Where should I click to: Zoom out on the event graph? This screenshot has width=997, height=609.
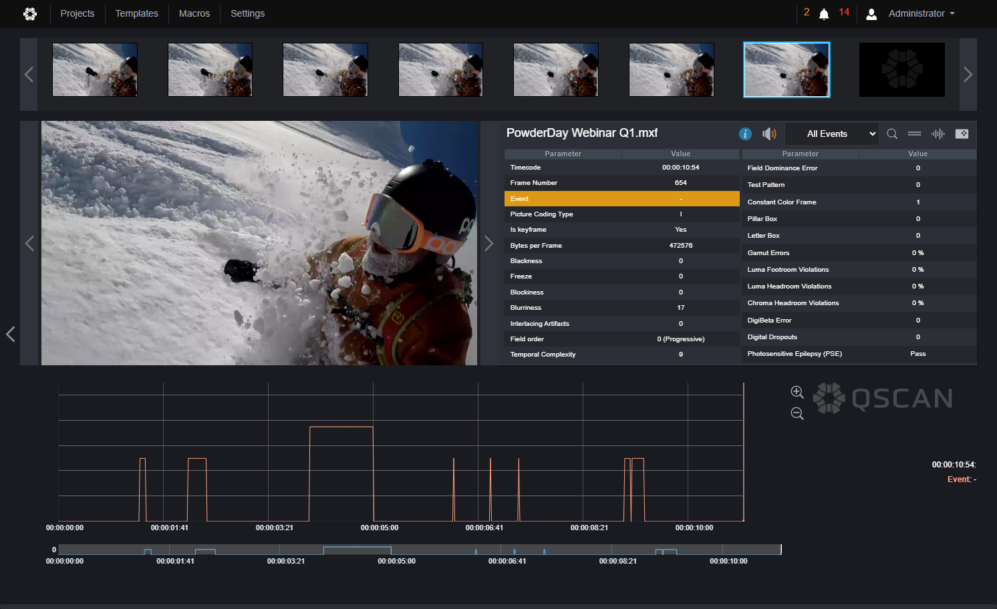[x=797, y=413]
